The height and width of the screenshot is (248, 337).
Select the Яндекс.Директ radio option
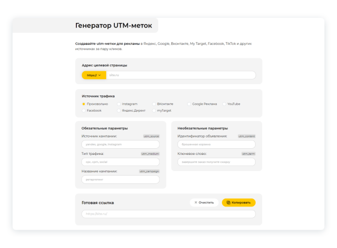point(119,111)
